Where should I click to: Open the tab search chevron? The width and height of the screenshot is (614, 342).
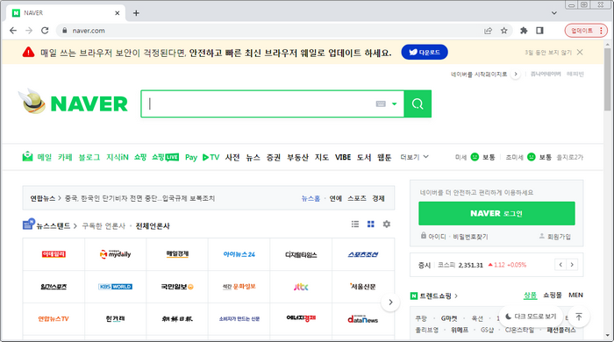click(554, 13)
